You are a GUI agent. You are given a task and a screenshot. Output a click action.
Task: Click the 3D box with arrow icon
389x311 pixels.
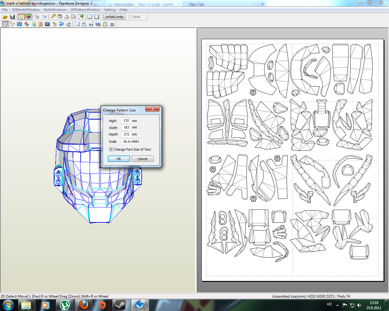point(54,24)
